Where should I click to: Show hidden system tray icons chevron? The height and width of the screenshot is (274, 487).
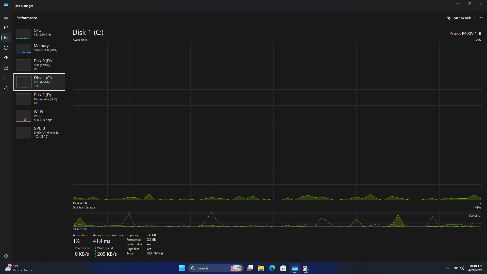coord(448,268)
